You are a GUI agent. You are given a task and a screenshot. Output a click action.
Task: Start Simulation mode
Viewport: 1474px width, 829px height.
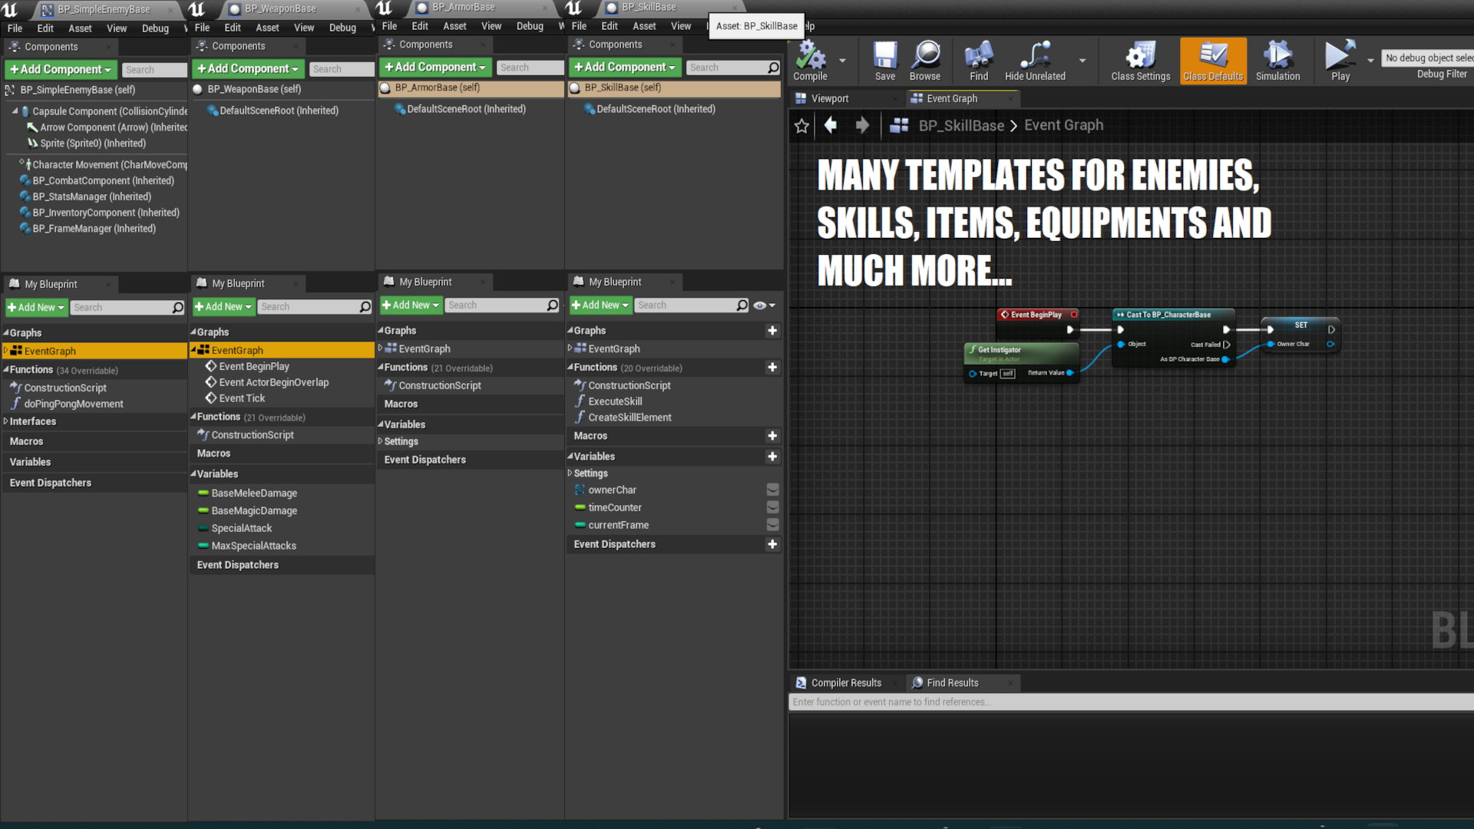coord(1277,61)
